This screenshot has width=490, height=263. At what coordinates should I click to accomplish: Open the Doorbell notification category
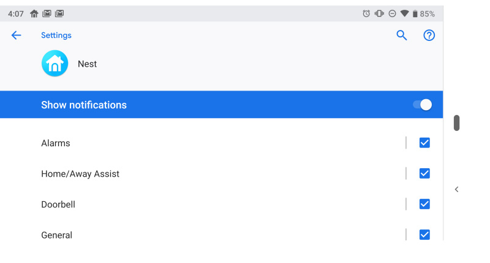[x=203, y=204]
